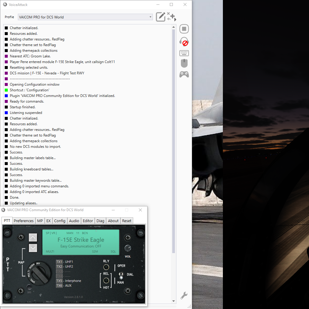
Task: Click the down arrow on PTT panel
Action: click(33, 248)
